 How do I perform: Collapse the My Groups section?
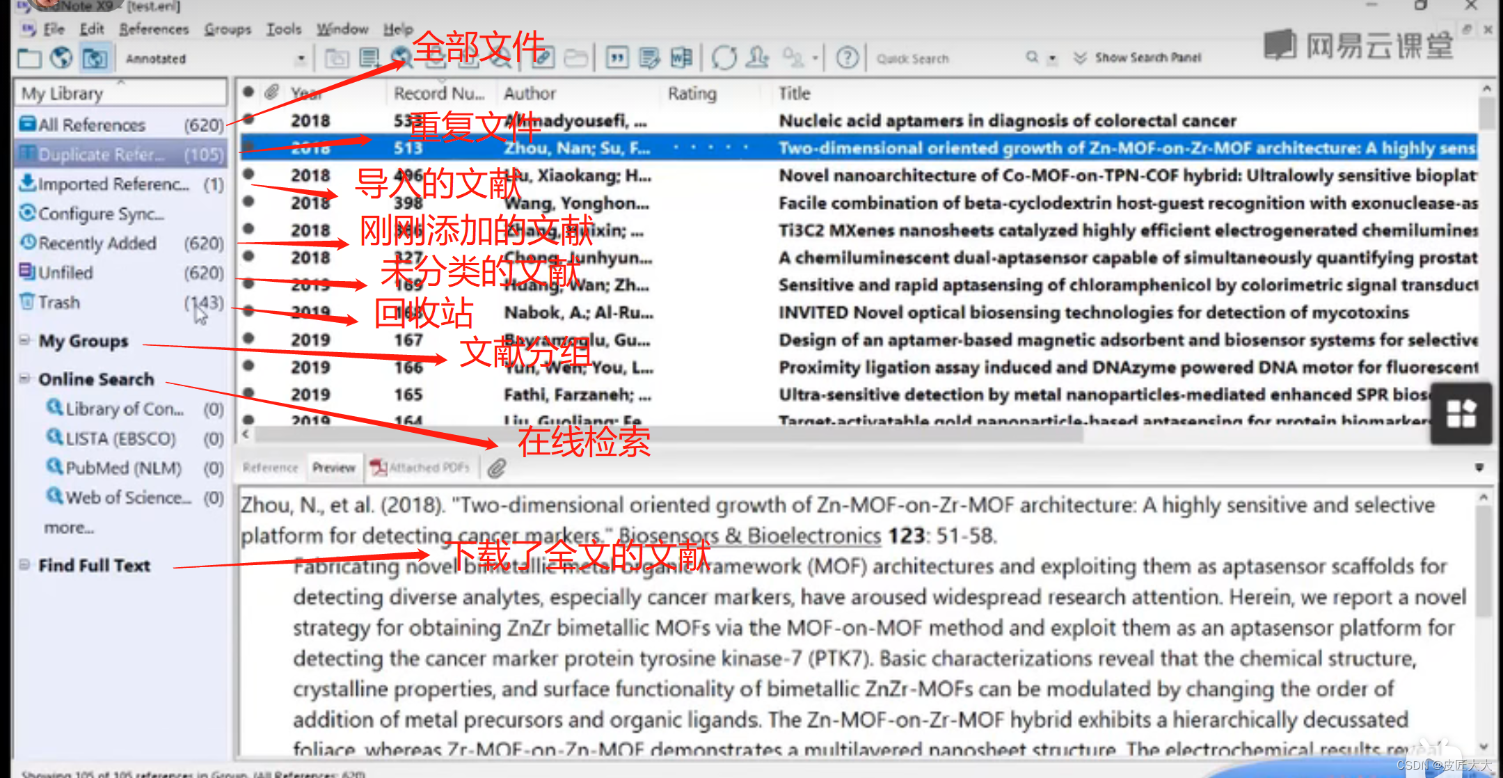24,341
